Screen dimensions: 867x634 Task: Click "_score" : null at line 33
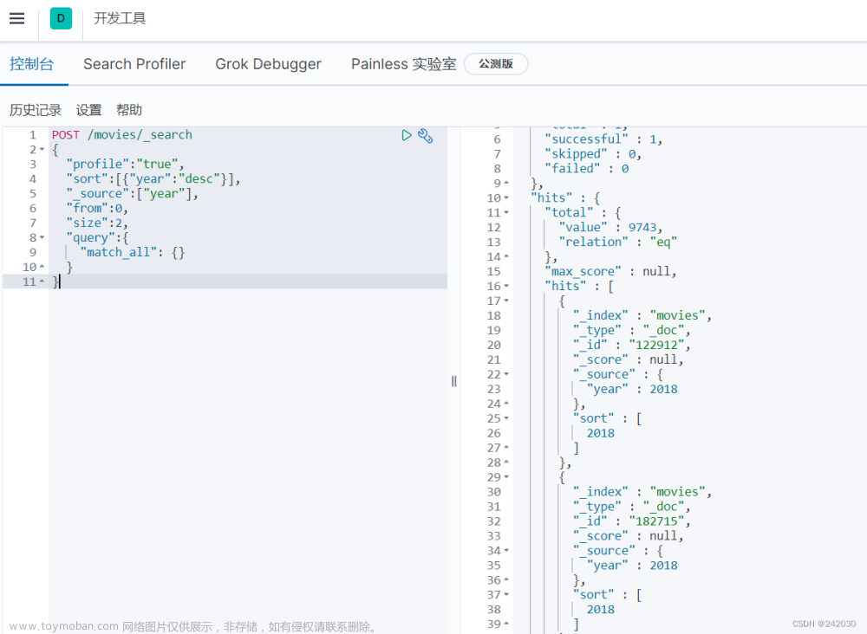(628, 536)
